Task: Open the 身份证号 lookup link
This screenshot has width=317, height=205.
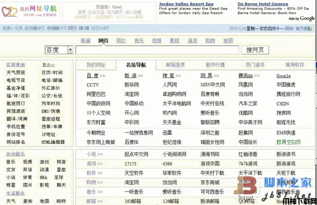Action: 16,134
